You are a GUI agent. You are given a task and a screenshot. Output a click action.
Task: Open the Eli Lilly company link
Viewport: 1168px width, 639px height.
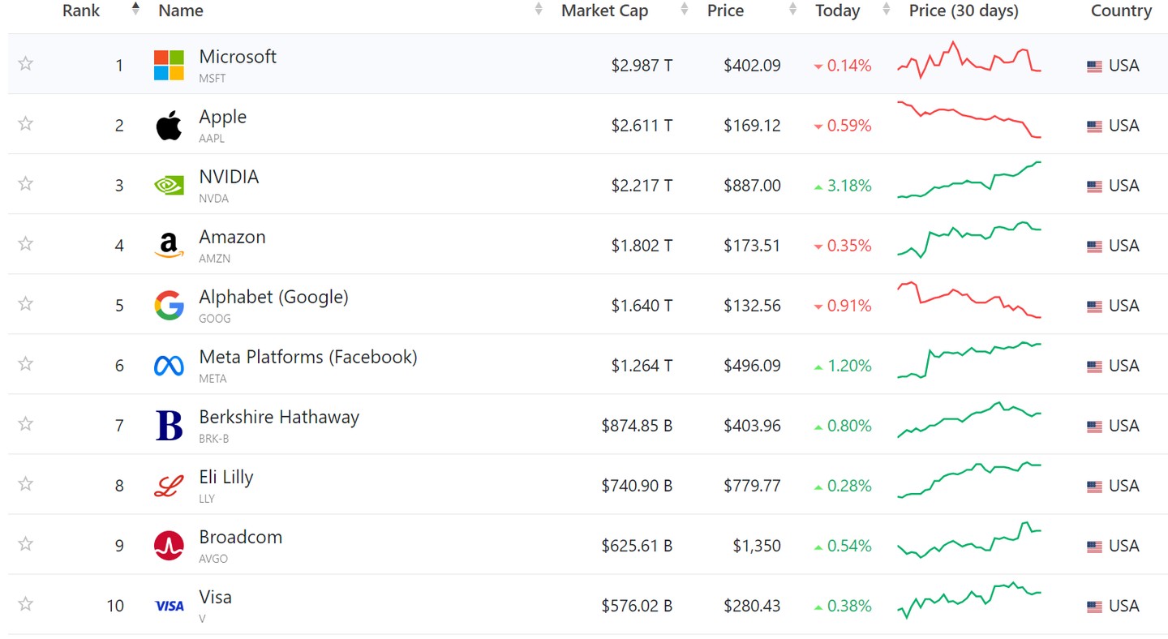point(226,478)
